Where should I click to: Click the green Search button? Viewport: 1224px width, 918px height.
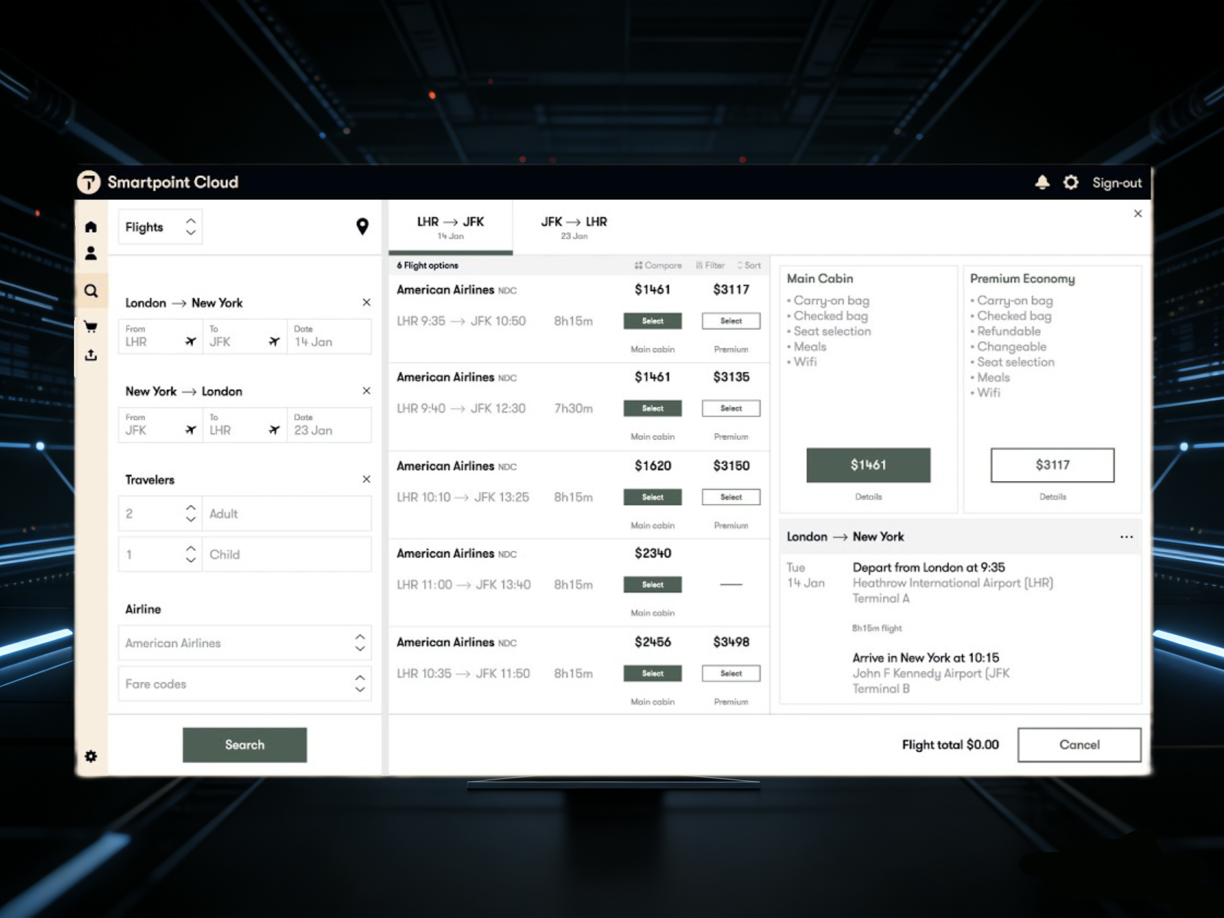[244, 745]
